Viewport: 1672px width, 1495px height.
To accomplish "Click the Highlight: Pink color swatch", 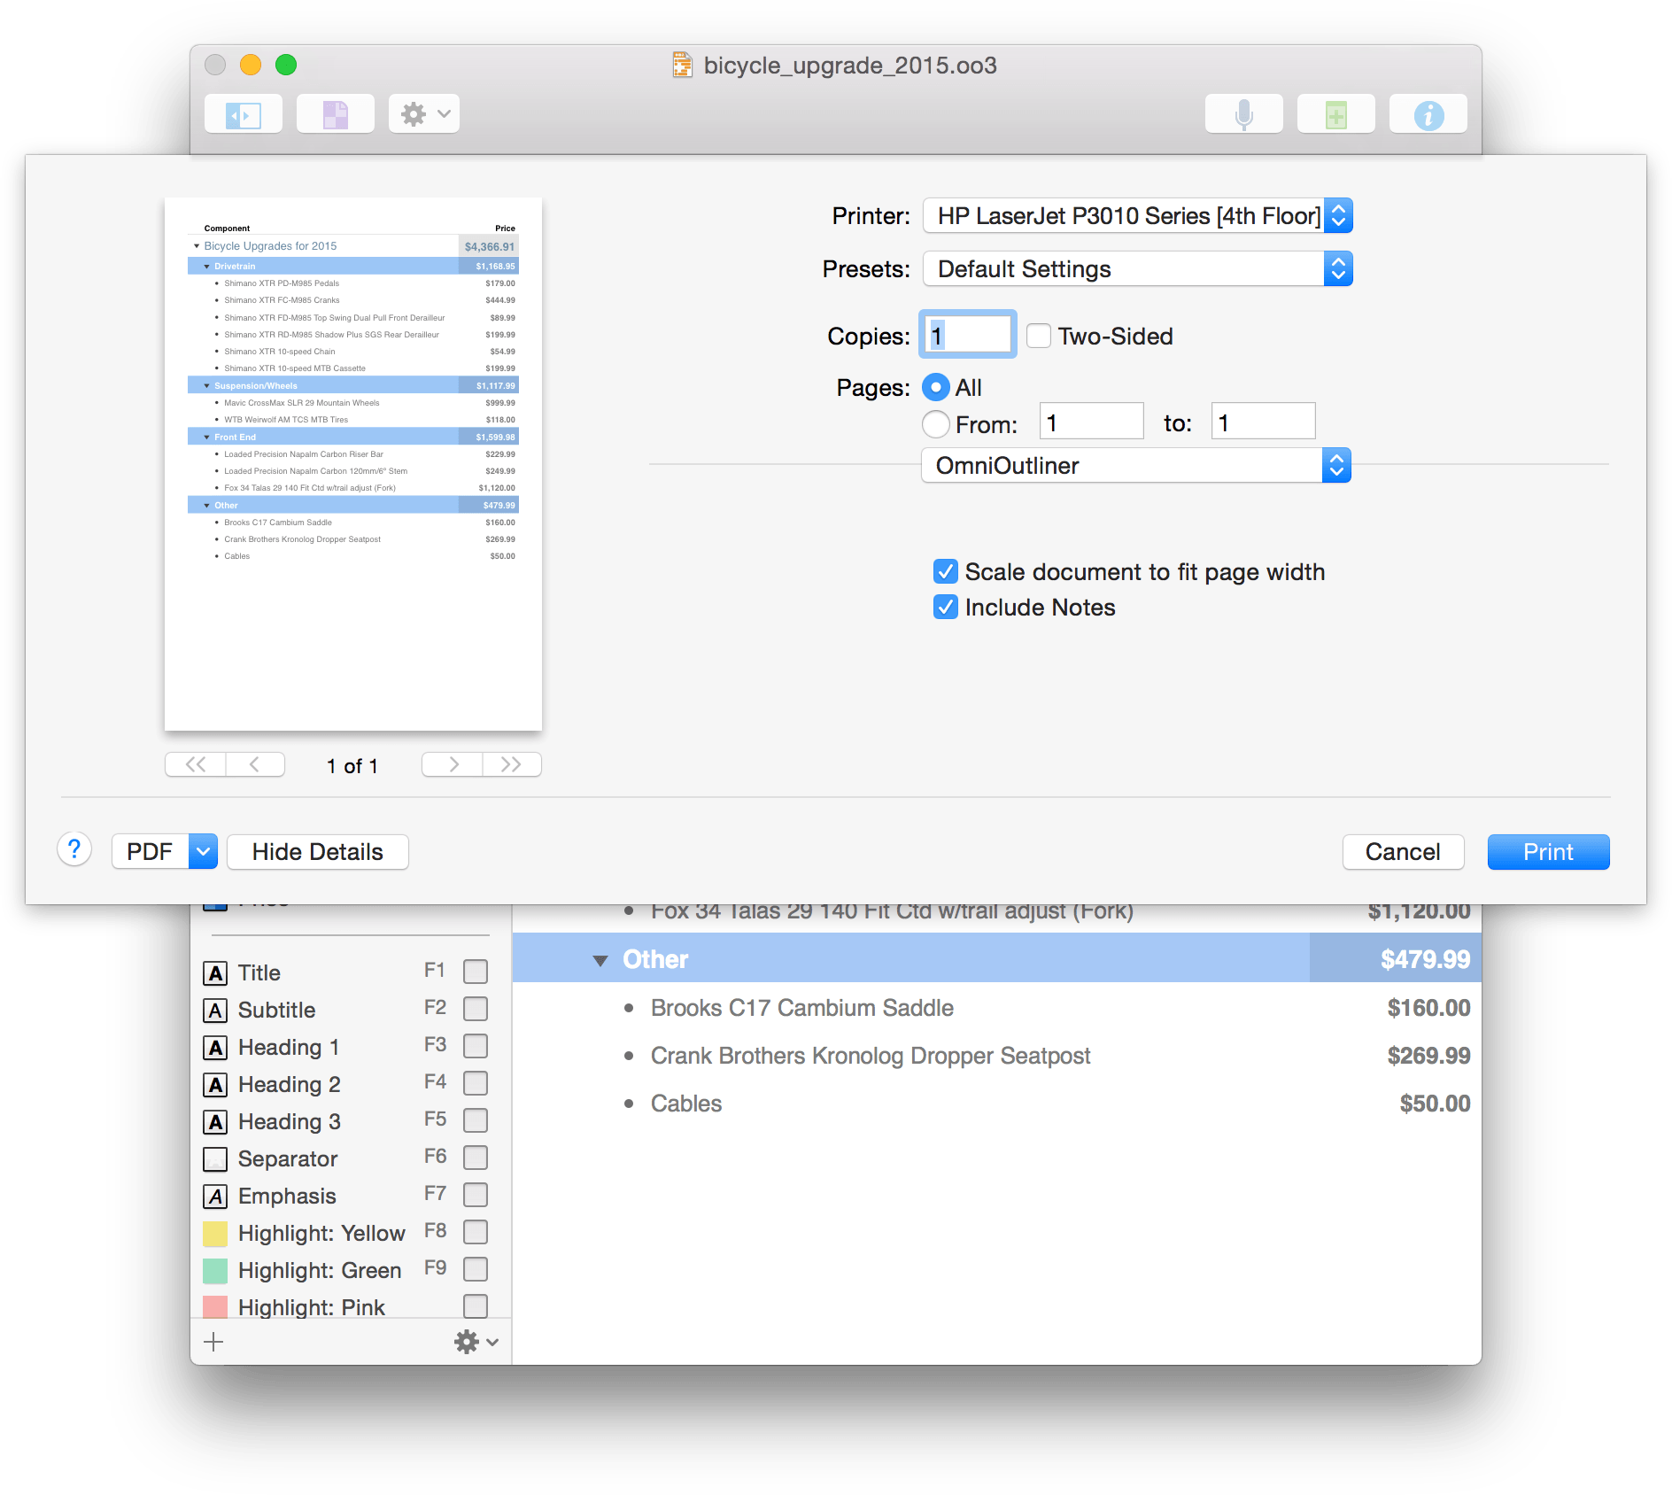I will [x=215, y=1306].
